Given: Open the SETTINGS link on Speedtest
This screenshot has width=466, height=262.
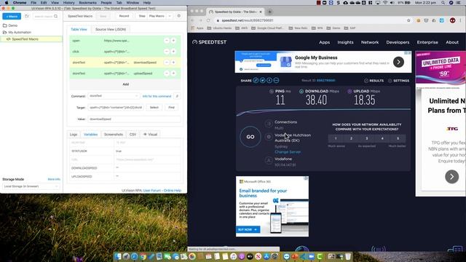Looking at the screenshot, I should [x=398, y=81].
